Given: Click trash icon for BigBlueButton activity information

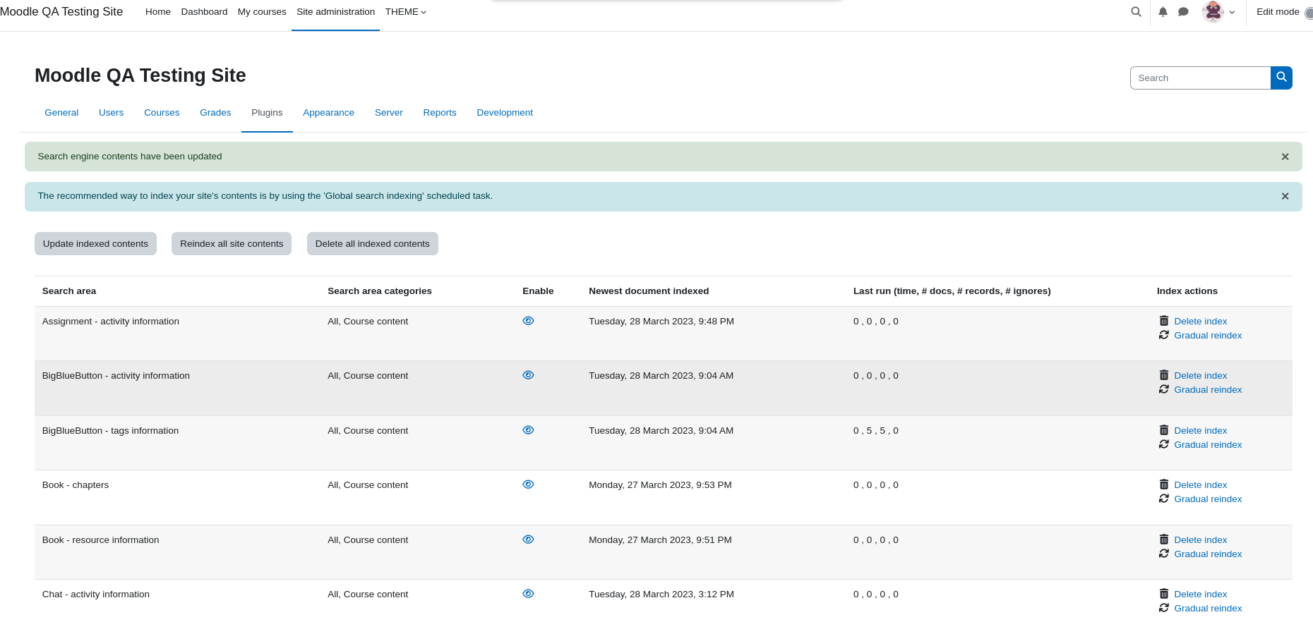Looking at the screenshot, I should click(1164, 375).
